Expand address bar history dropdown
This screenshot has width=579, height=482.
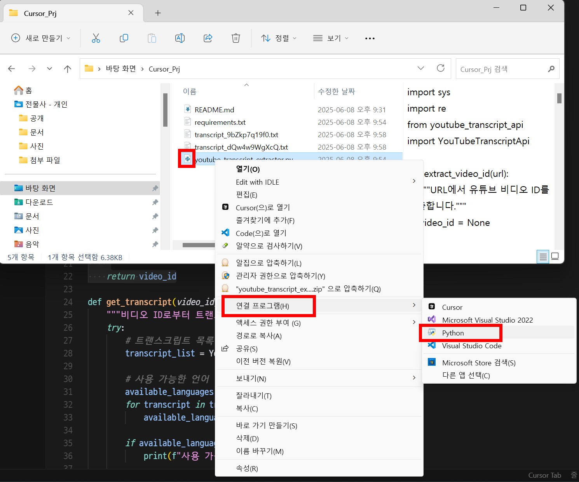point(421,68)
